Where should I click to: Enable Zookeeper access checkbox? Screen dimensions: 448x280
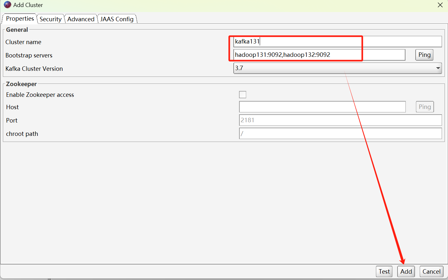(x=243, y=95)
